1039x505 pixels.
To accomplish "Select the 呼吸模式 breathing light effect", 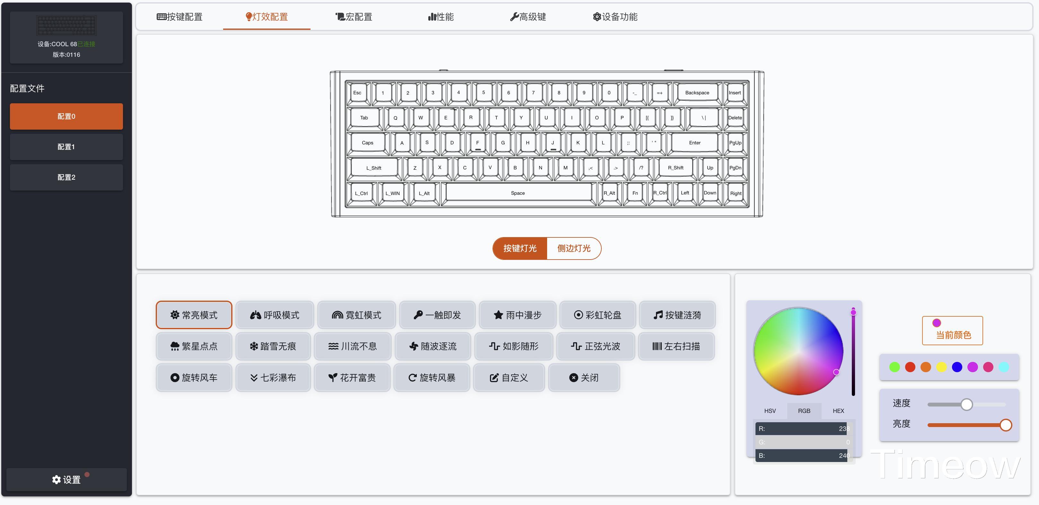I will click(275, 315).
